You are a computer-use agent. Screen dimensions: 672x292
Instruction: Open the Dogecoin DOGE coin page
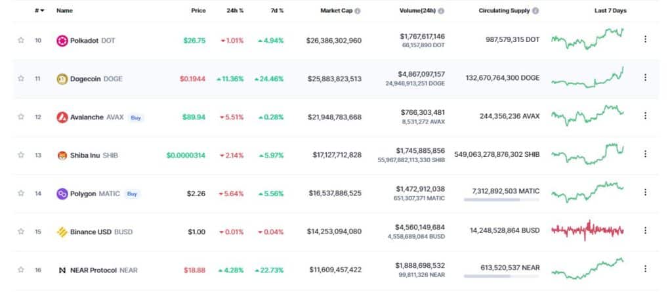(x=96, y=79)
